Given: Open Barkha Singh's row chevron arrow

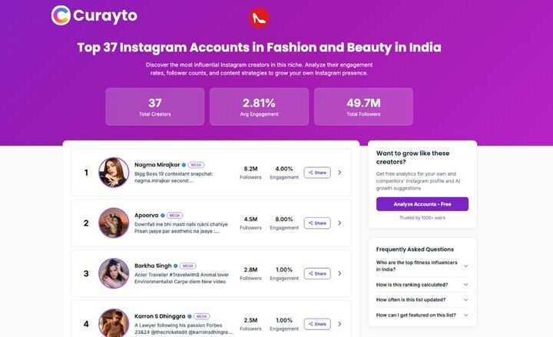Looking at the screenshot, I should click(x=339, y=273).
